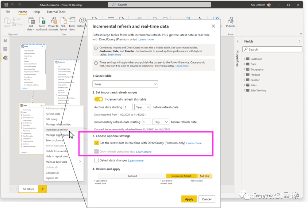
Task: Open the External Tools ribbon tab
Action: (56, 12)
